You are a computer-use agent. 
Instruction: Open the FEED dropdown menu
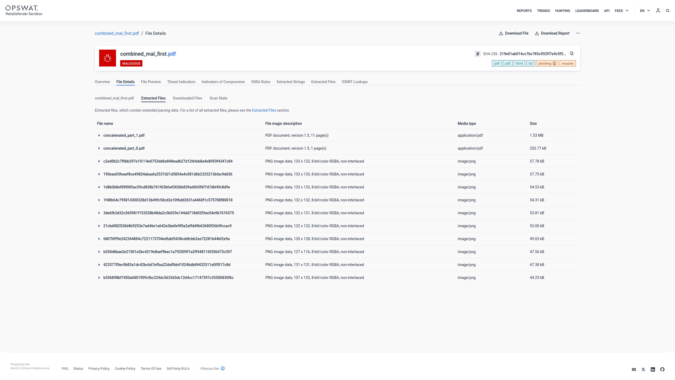pos(621,11)
